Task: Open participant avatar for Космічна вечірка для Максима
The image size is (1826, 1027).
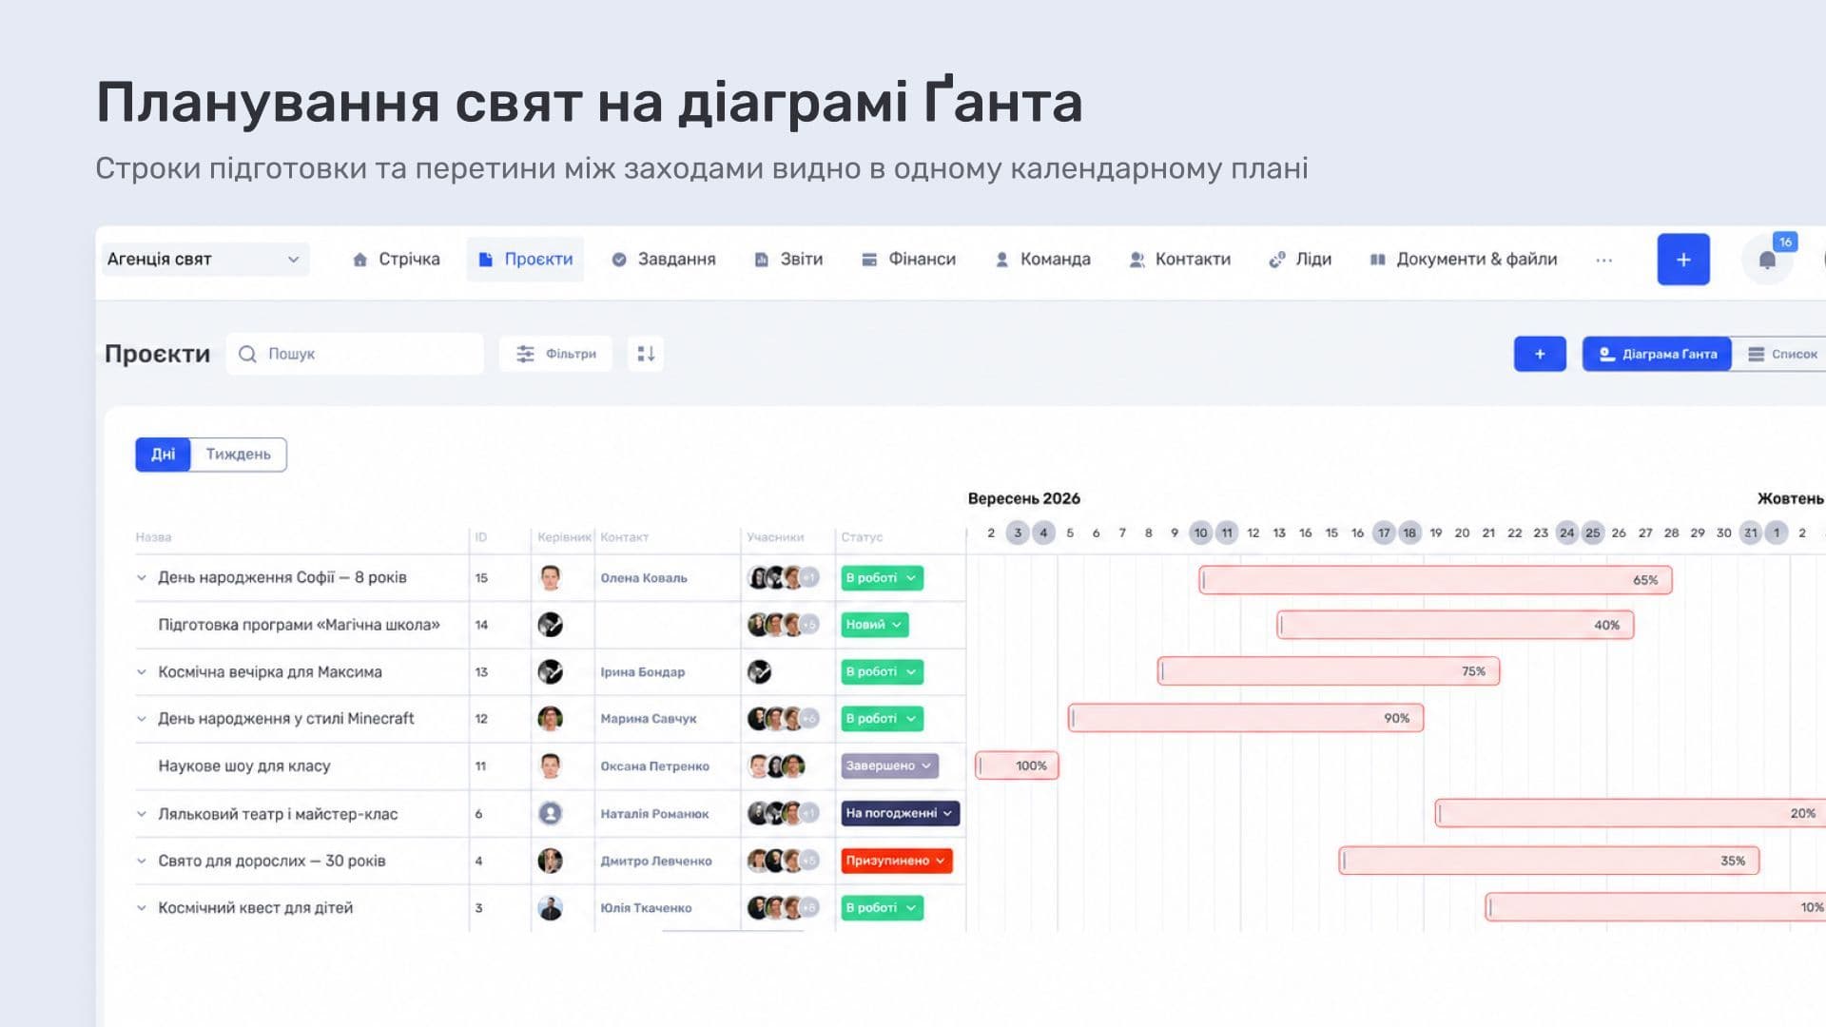Action: tap(759, 671)
